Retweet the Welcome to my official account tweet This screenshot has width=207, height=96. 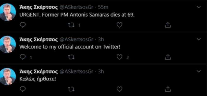(x=71, y=57)
